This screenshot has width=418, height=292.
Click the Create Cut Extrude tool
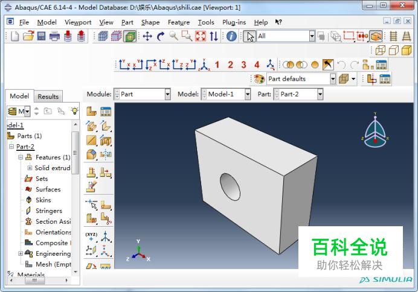[106, 140]
